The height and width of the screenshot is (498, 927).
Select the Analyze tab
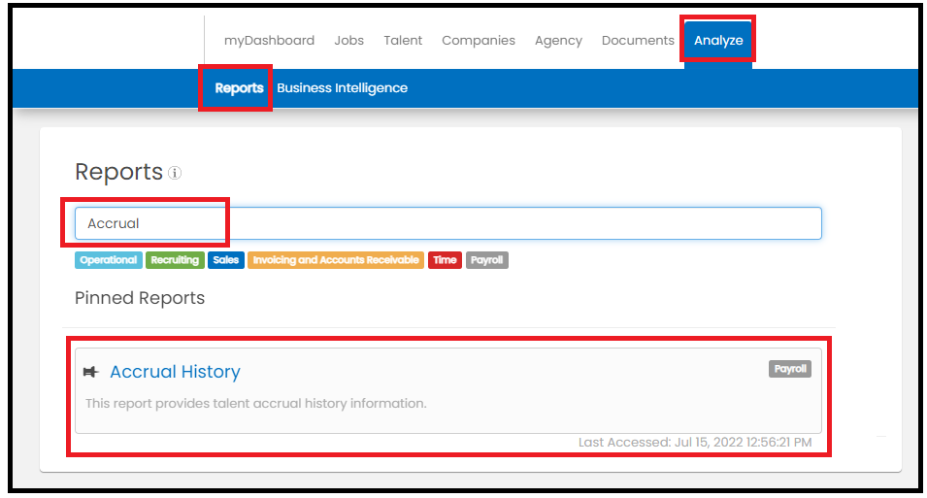click(x=718, y=40)
